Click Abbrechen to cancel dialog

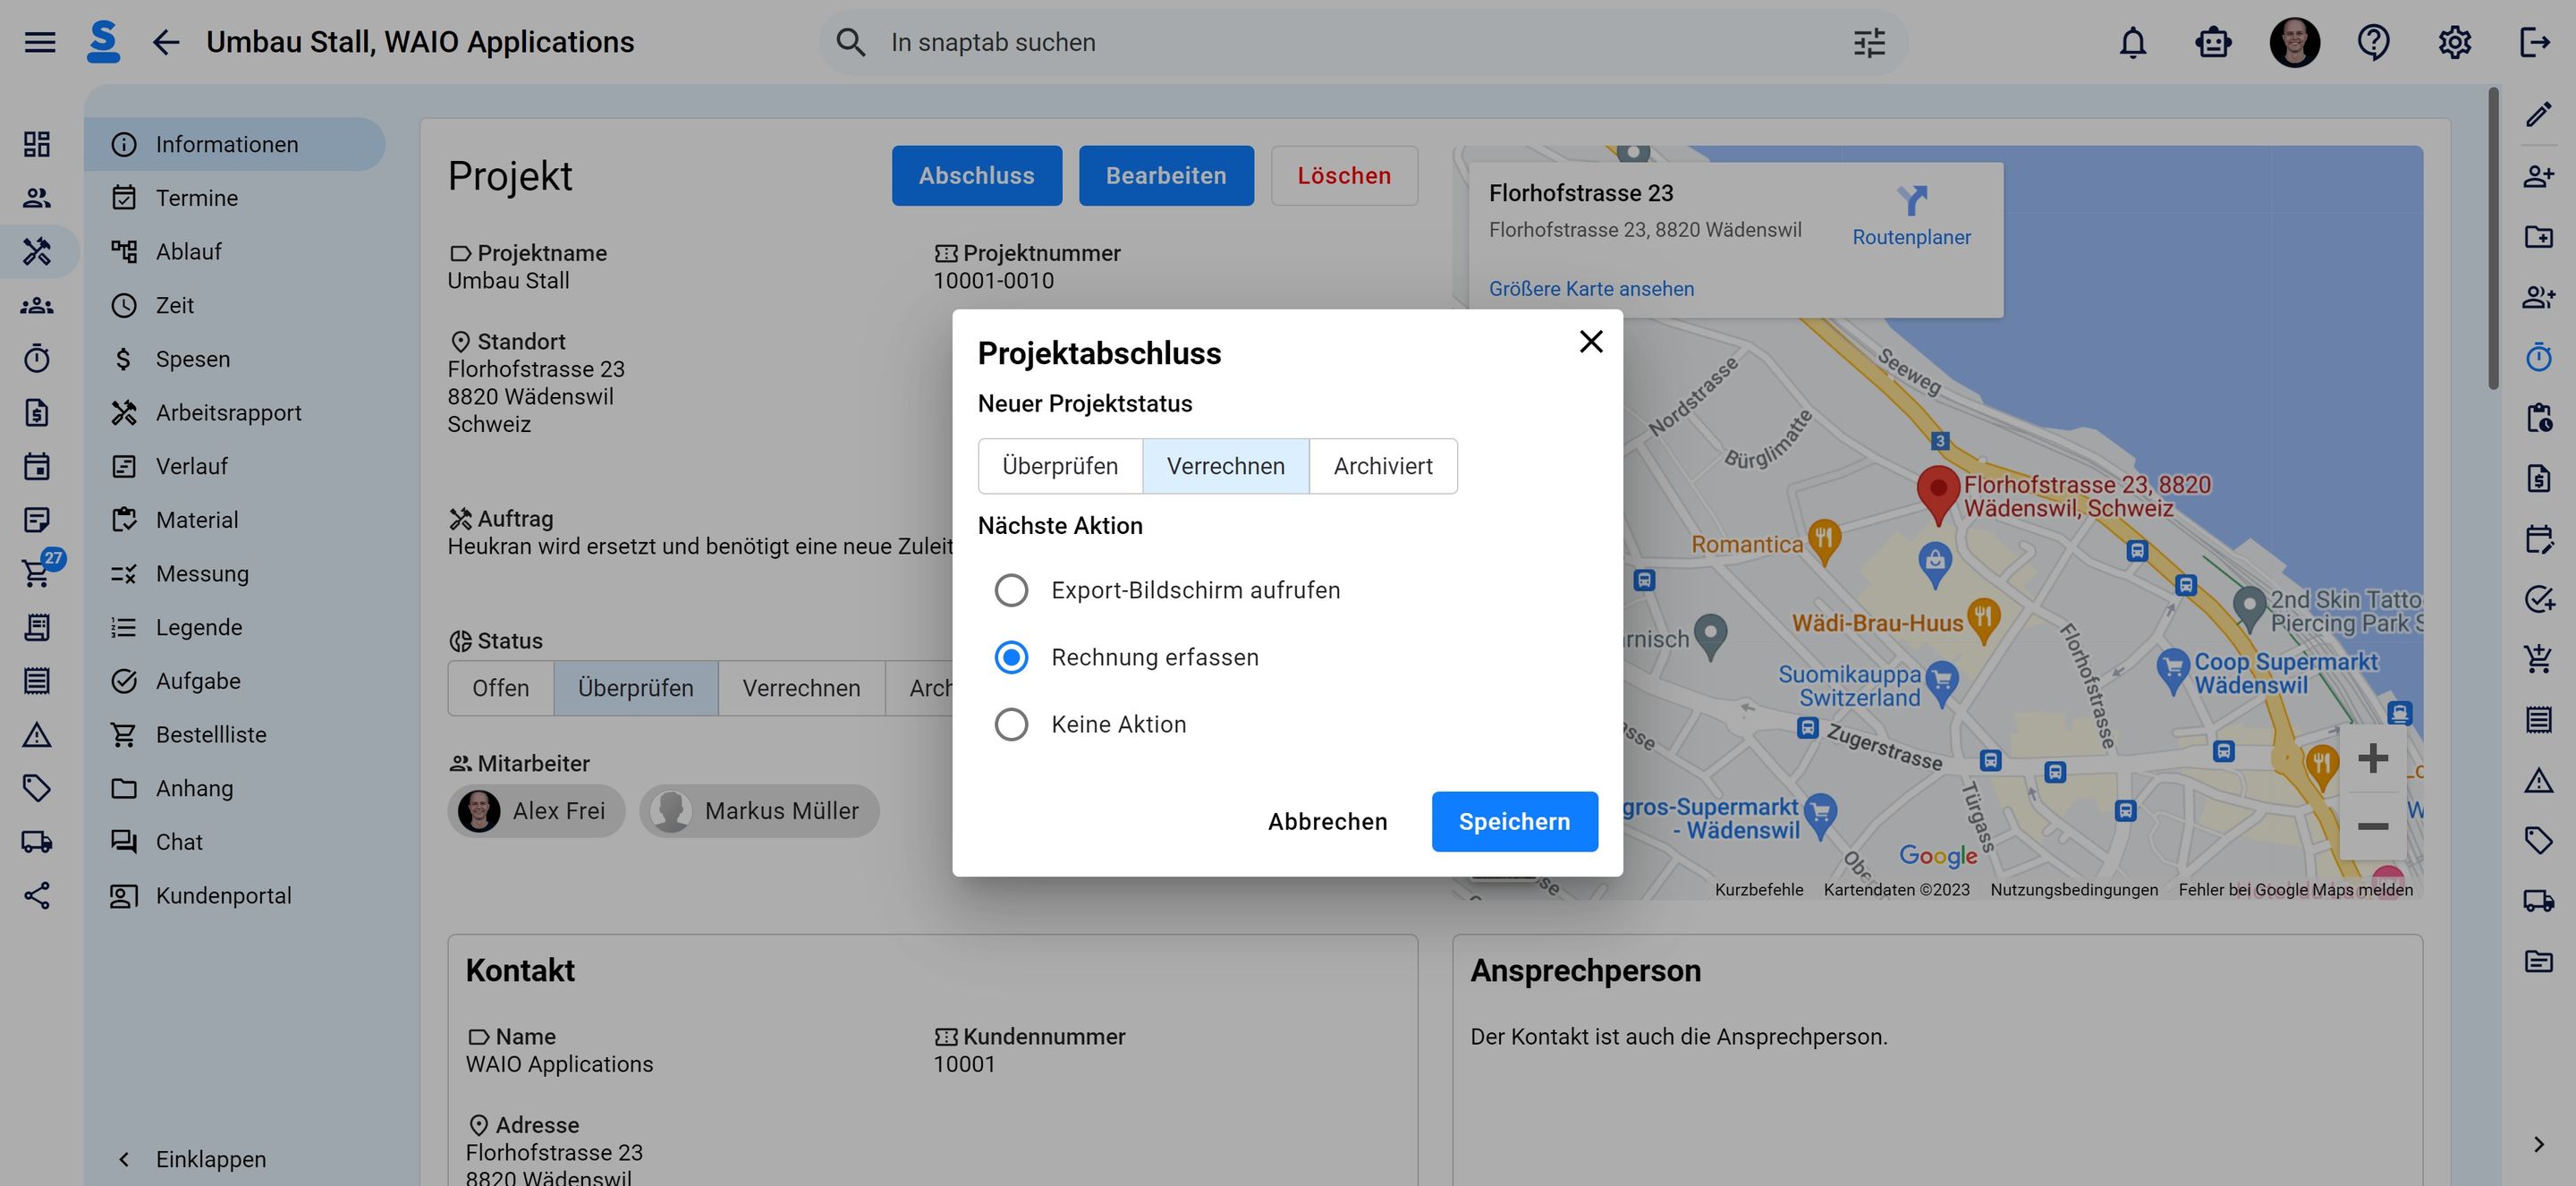point(1327,821)
